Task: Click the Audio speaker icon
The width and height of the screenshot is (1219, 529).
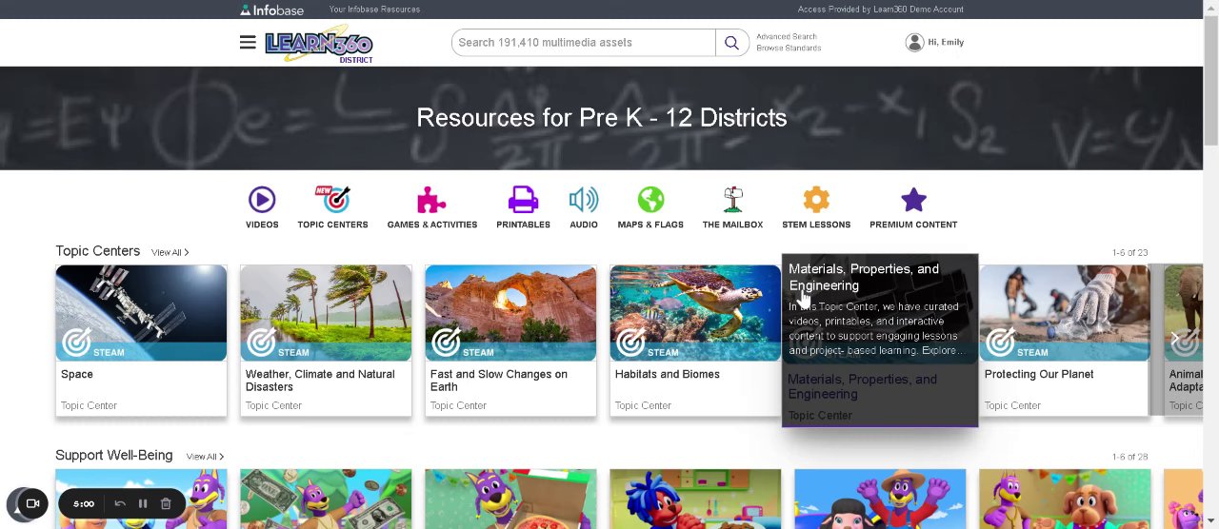Action: pyautogui.click(x=584, y=200)
